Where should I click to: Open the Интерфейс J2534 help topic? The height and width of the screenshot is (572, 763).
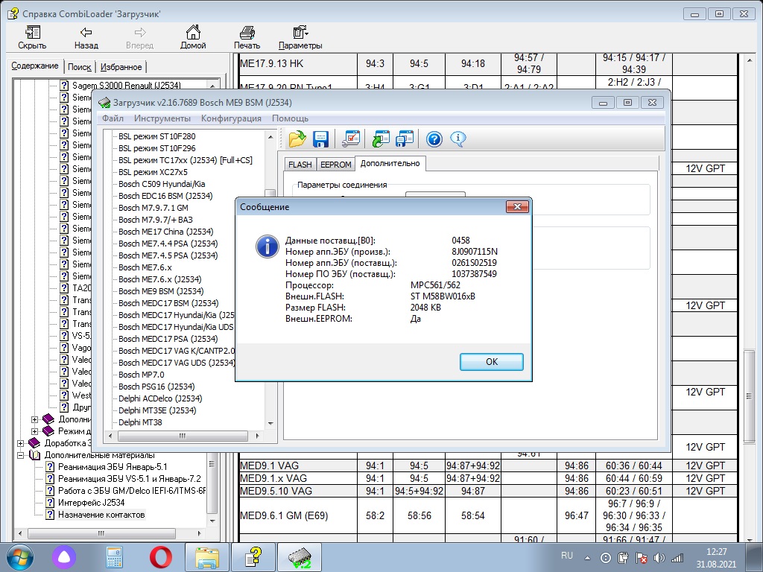coord(91,503)
